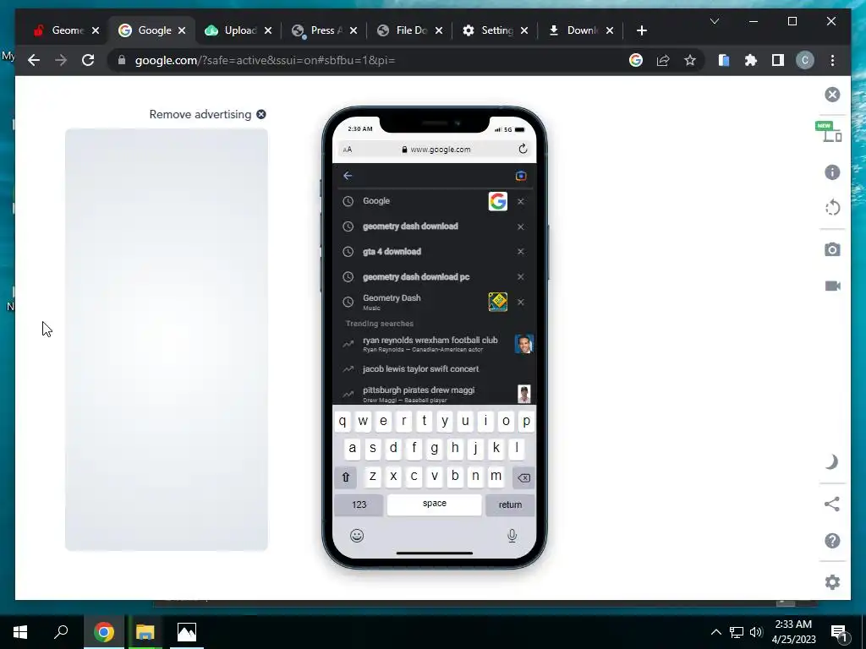
Task: Start recording with the video camera icon
Action: (x=832, y=286)
